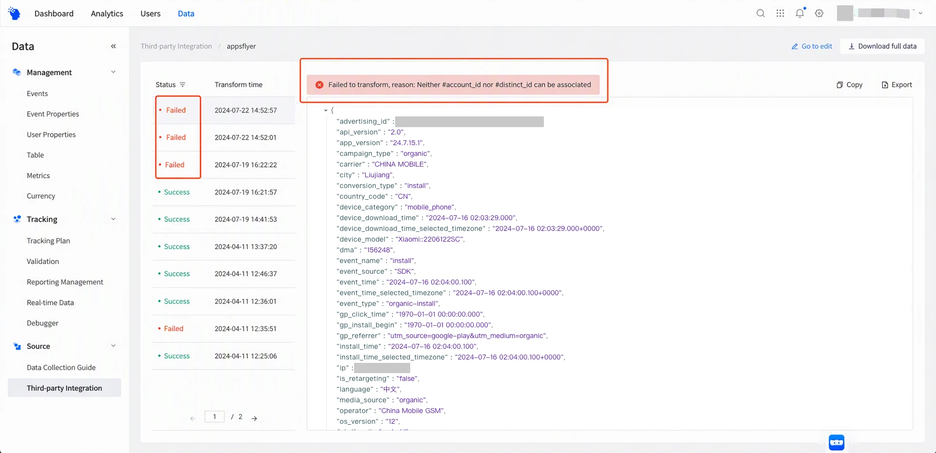Viewport: 936px width, 453px height.
Task: Collapse the Data sidebar with double-chevron
Action: pyautogui.click(x=113, y=46)
